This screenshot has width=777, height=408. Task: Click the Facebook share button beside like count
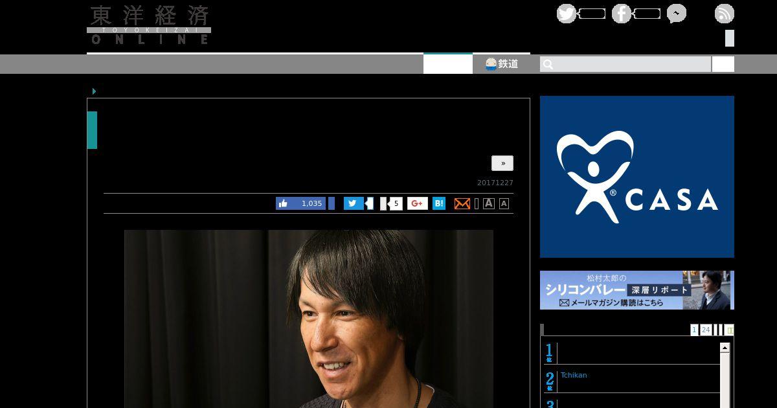(x=332, y=203)
